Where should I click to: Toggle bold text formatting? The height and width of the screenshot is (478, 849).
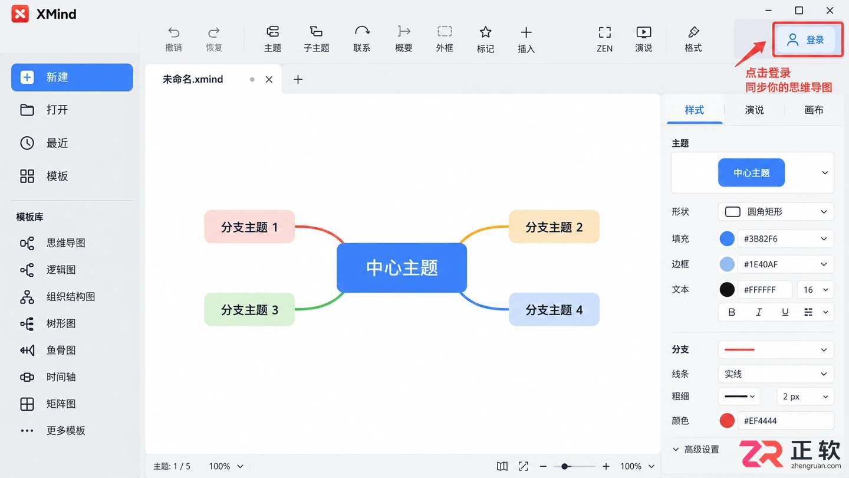(732, 312)
